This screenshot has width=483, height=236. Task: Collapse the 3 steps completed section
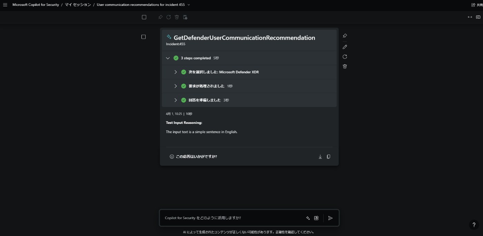coord(168,58)
